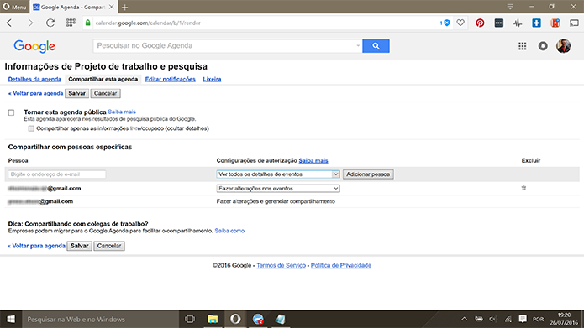Open the Windows Start button

(x=11, y=319)
